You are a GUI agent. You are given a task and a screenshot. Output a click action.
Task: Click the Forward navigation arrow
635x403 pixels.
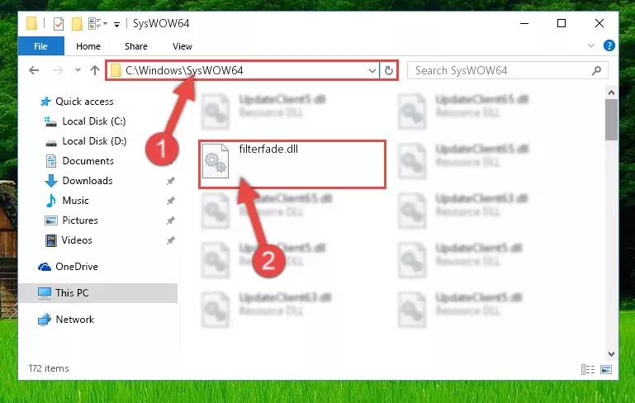[59, 70]
